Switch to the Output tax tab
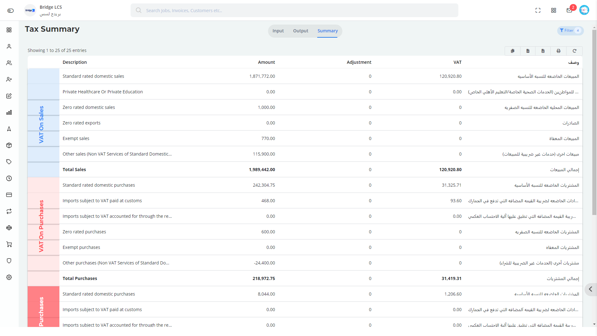Image resolution: width=597 pixels, height=336 pixels. (300, 31)
